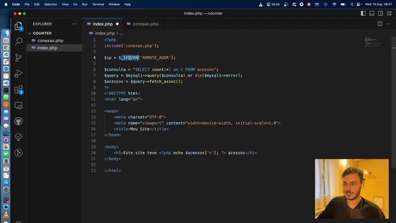Click include('conexao.php') on line 2
The width and height of the screenshot is (396, 223).
click(132, 46)
